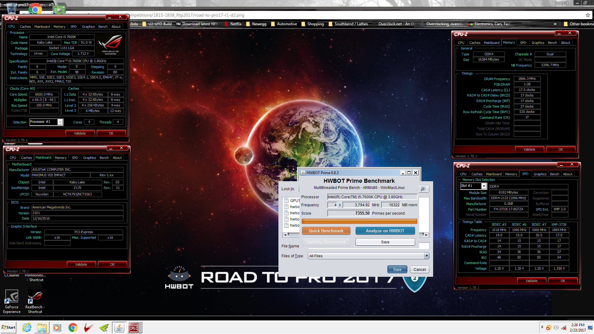
Task: Click the red RealBench taskbar icon
Action: click(x=88, y=328)
